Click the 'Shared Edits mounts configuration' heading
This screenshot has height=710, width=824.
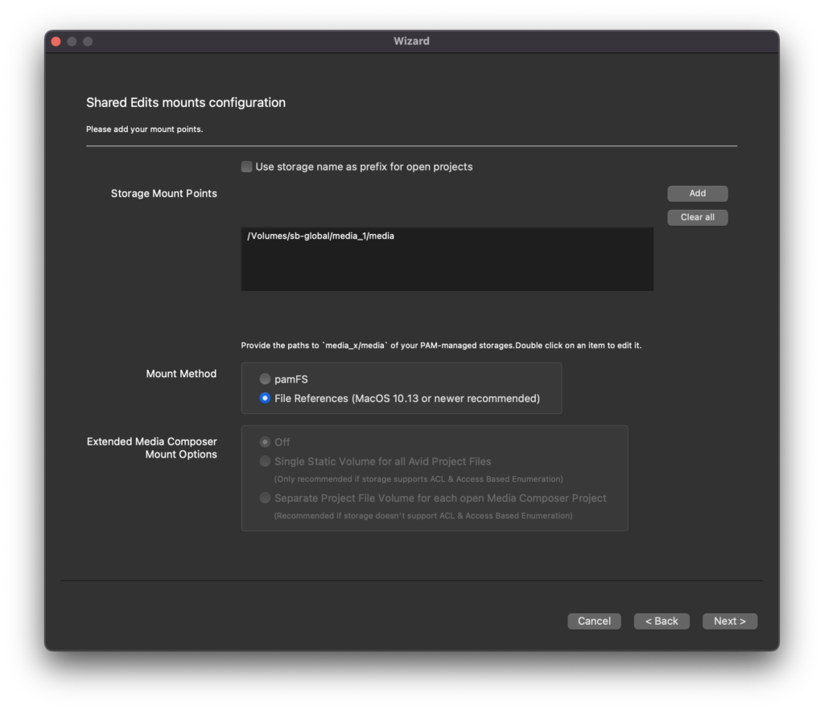[186, 103]
